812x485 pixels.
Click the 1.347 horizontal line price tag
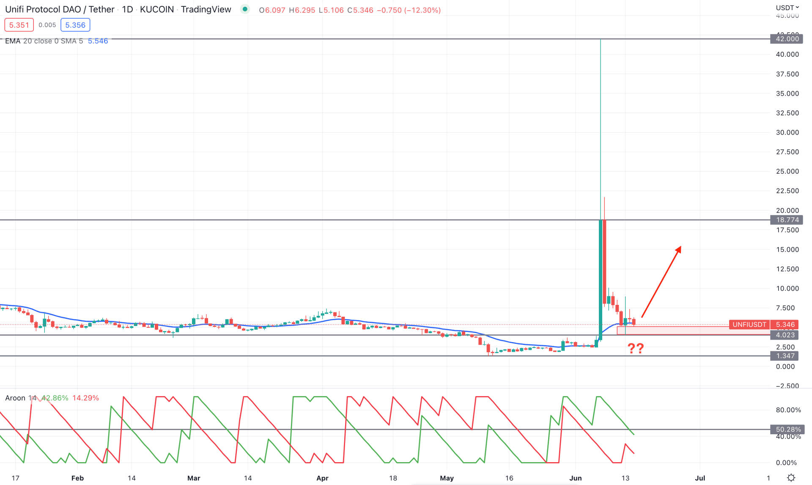coord(785,356)
